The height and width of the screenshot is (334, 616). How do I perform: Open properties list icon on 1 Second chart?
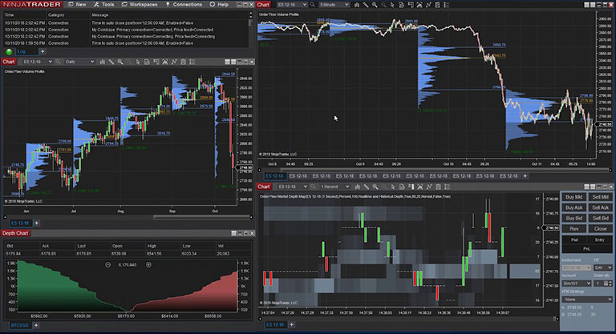tap(447, 187)
